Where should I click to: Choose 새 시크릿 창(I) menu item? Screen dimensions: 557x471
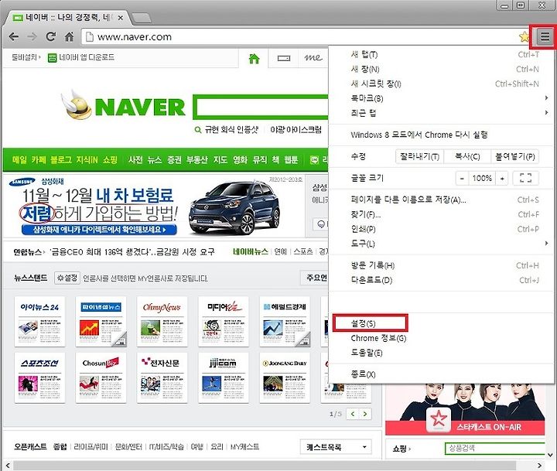click(x=440, y=84)
